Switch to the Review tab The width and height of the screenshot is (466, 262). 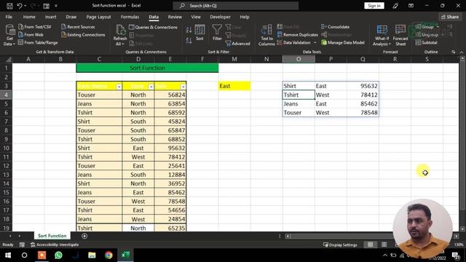[175, 17]
